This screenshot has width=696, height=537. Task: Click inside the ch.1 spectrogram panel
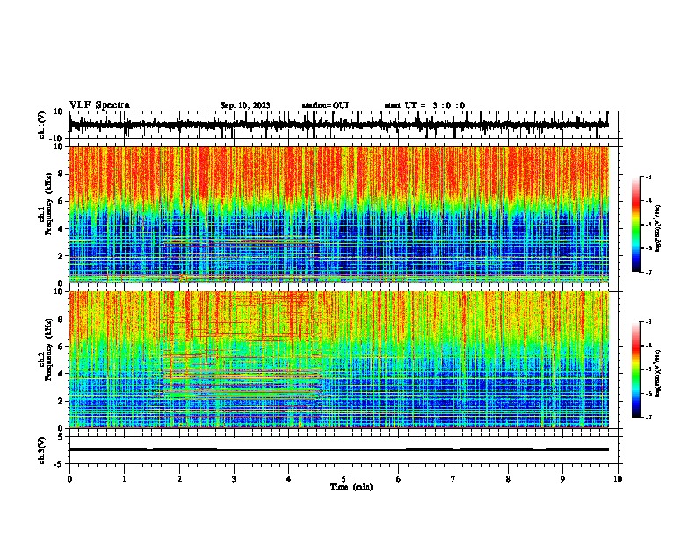click(x=339, y=214)
